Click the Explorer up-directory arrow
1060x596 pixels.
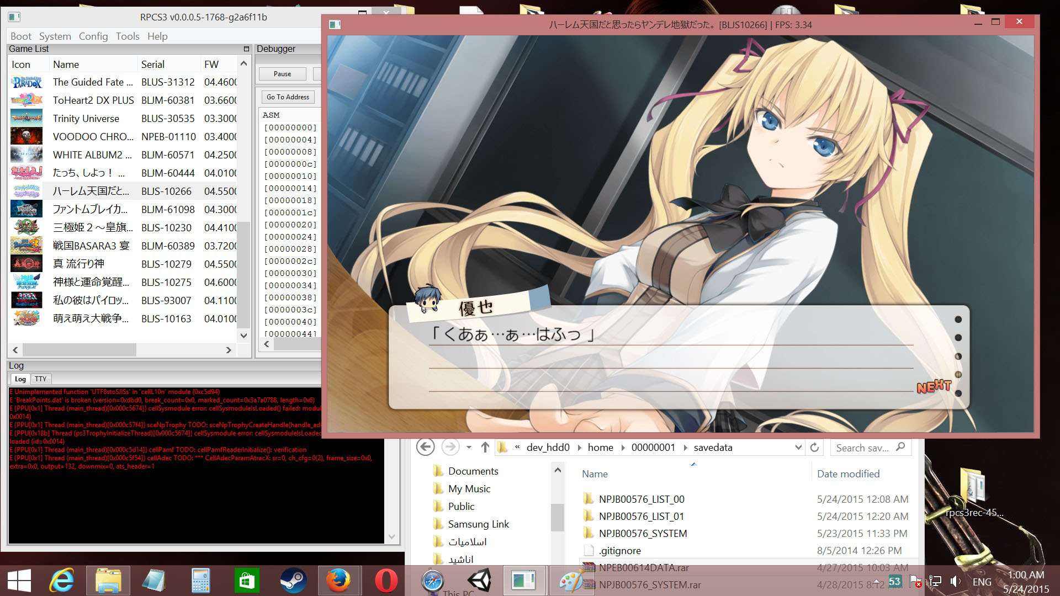point(485,447)
